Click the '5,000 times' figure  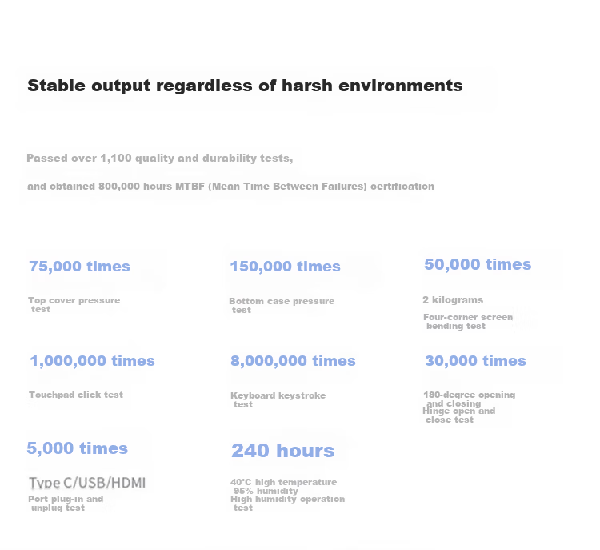pyautogui.click(x=78, y=448)
